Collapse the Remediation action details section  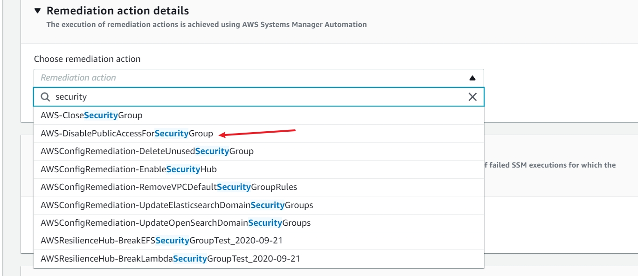[38, 10]
